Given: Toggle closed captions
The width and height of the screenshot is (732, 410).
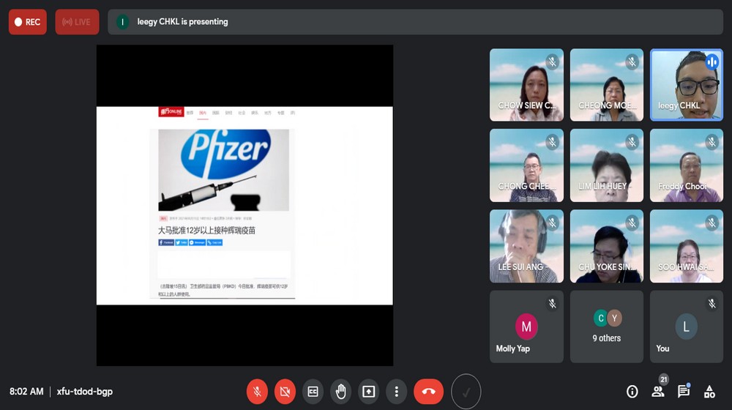Looking at the screenshot, I should [x=313, y=391].
